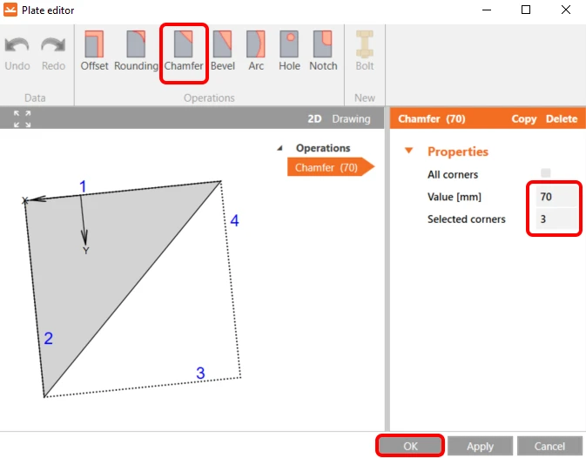This screenshot has width=586, height=458.
Task: Click the zoom-to-fit arrows icon
Action: pos(22,118)
